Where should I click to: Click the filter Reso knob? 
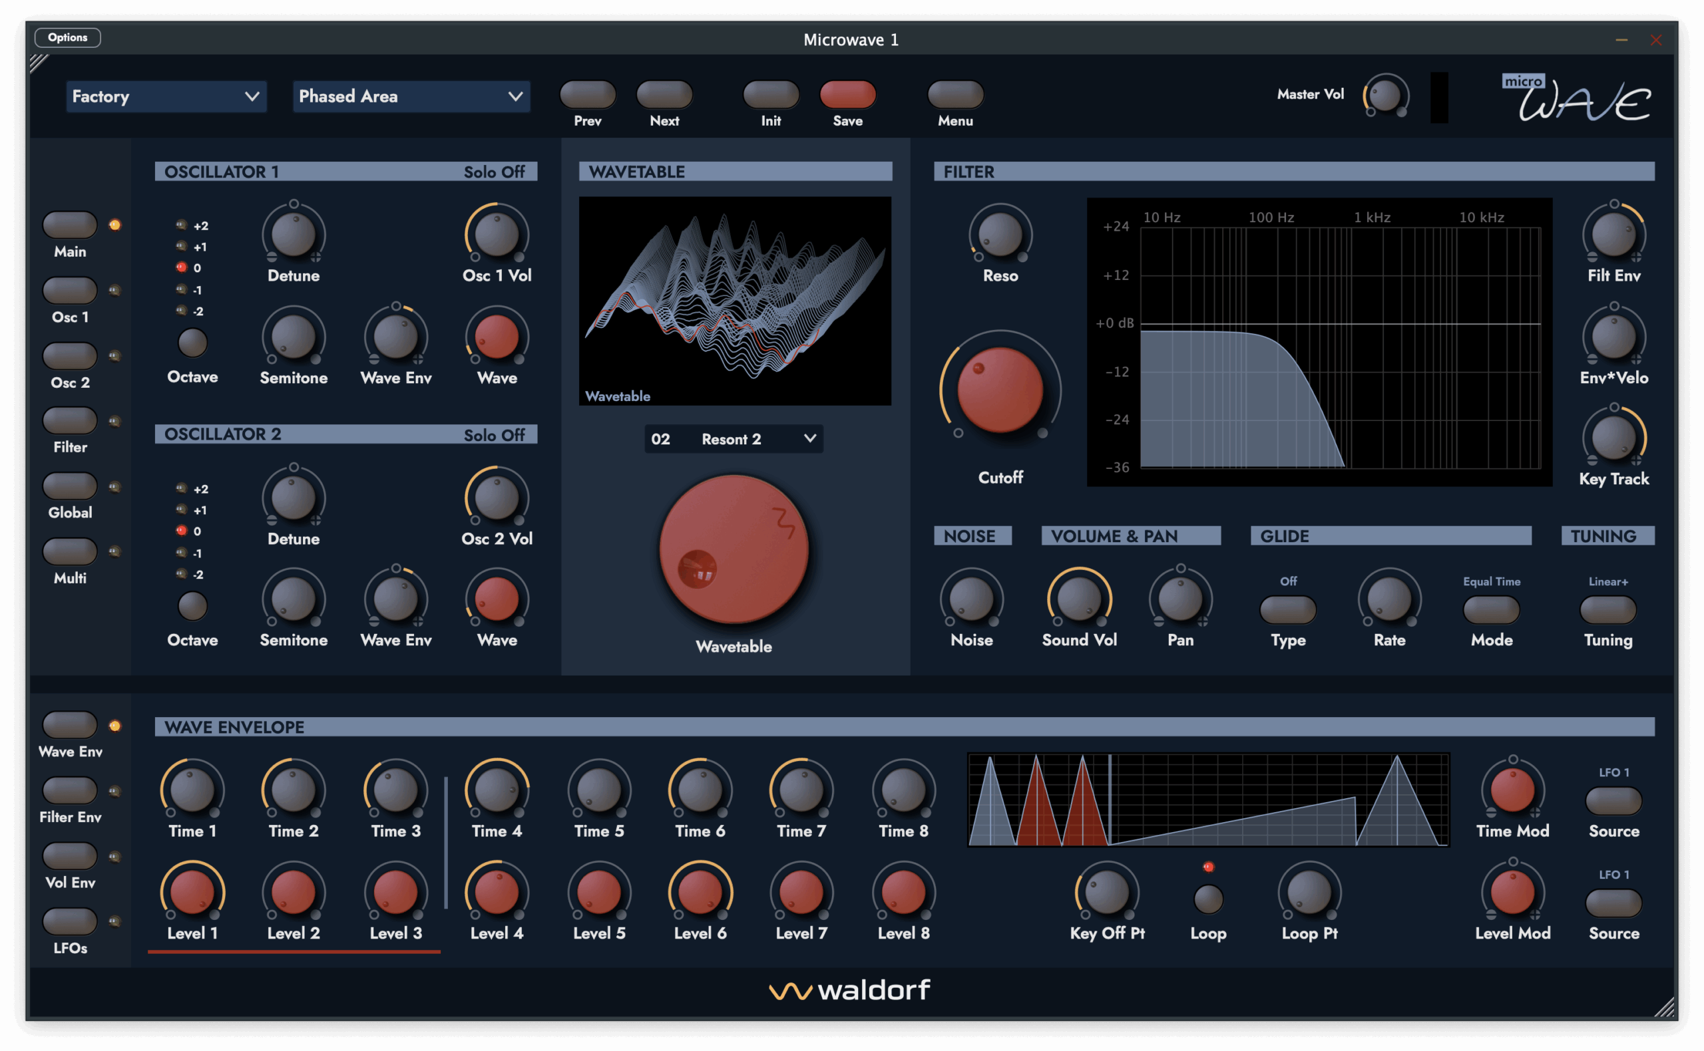[x=1001, y=234]
